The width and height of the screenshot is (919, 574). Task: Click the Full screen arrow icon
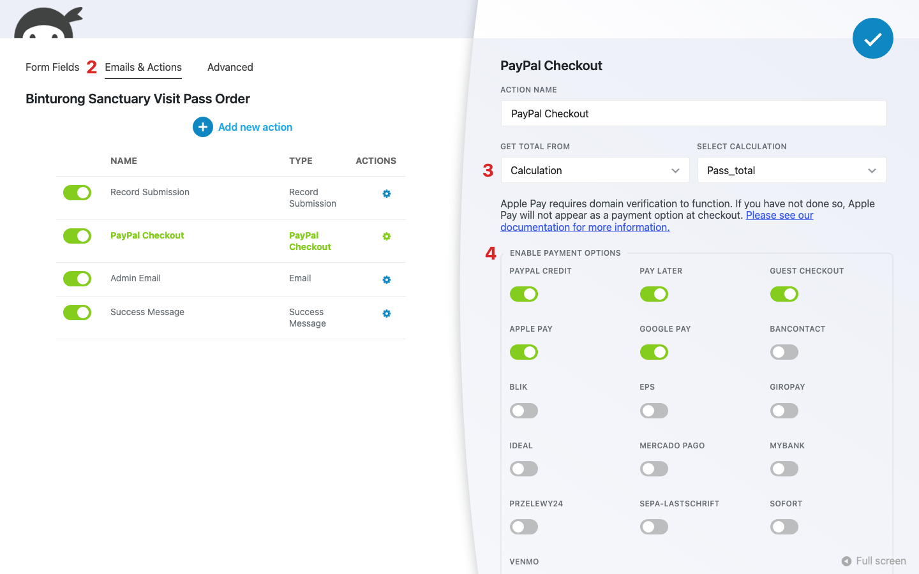pos(846,561)
